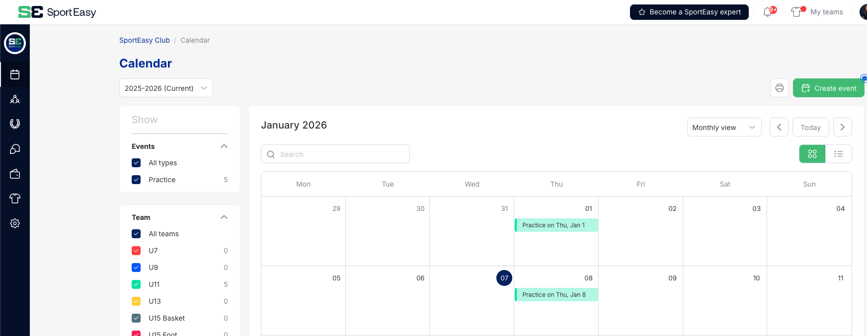Open the wallet finances icon
Viewport: 867px width, 336px height.
click(x=15, y=174)
